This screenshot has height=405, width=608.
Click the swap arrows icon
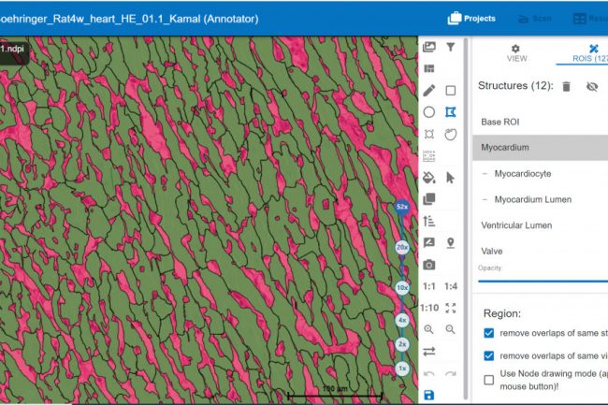point(428,352)
